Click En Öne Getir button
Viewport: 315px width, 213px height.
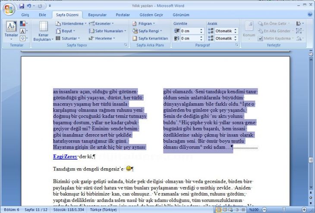pos(274,24)
